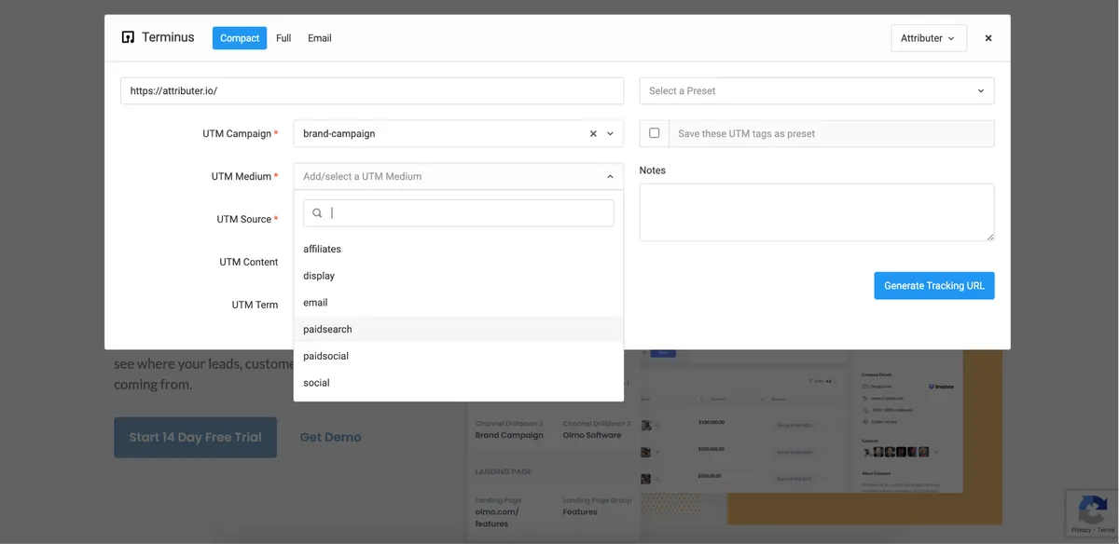
Task: Clear the brand-campaign selection with X icon
Action: 593,134
